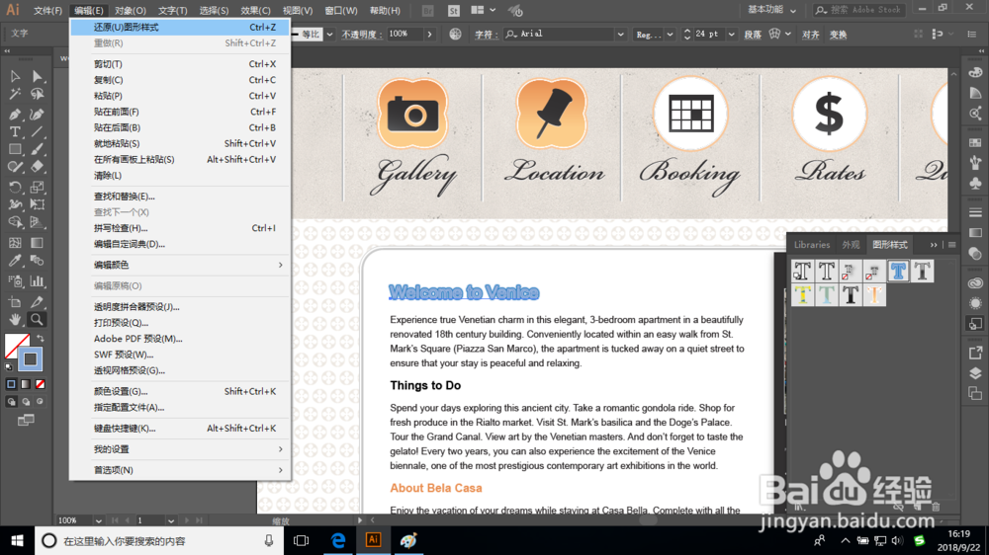The height and width of the screenshot is (555, 989).
Task: Open the zoom level 100% dropdown
Action: 98,521
